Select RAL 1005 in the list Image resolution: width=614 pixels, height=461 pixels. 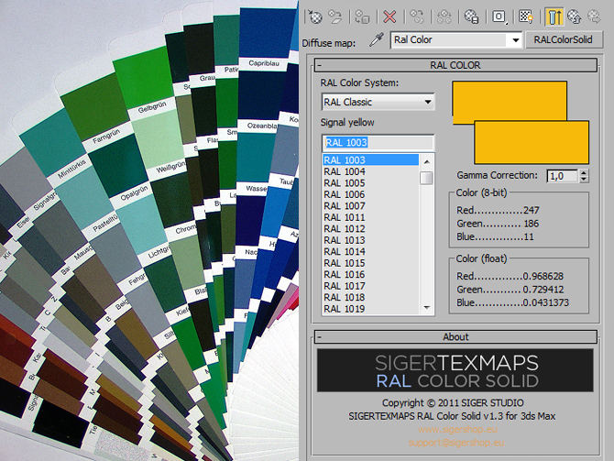(370, 183)
